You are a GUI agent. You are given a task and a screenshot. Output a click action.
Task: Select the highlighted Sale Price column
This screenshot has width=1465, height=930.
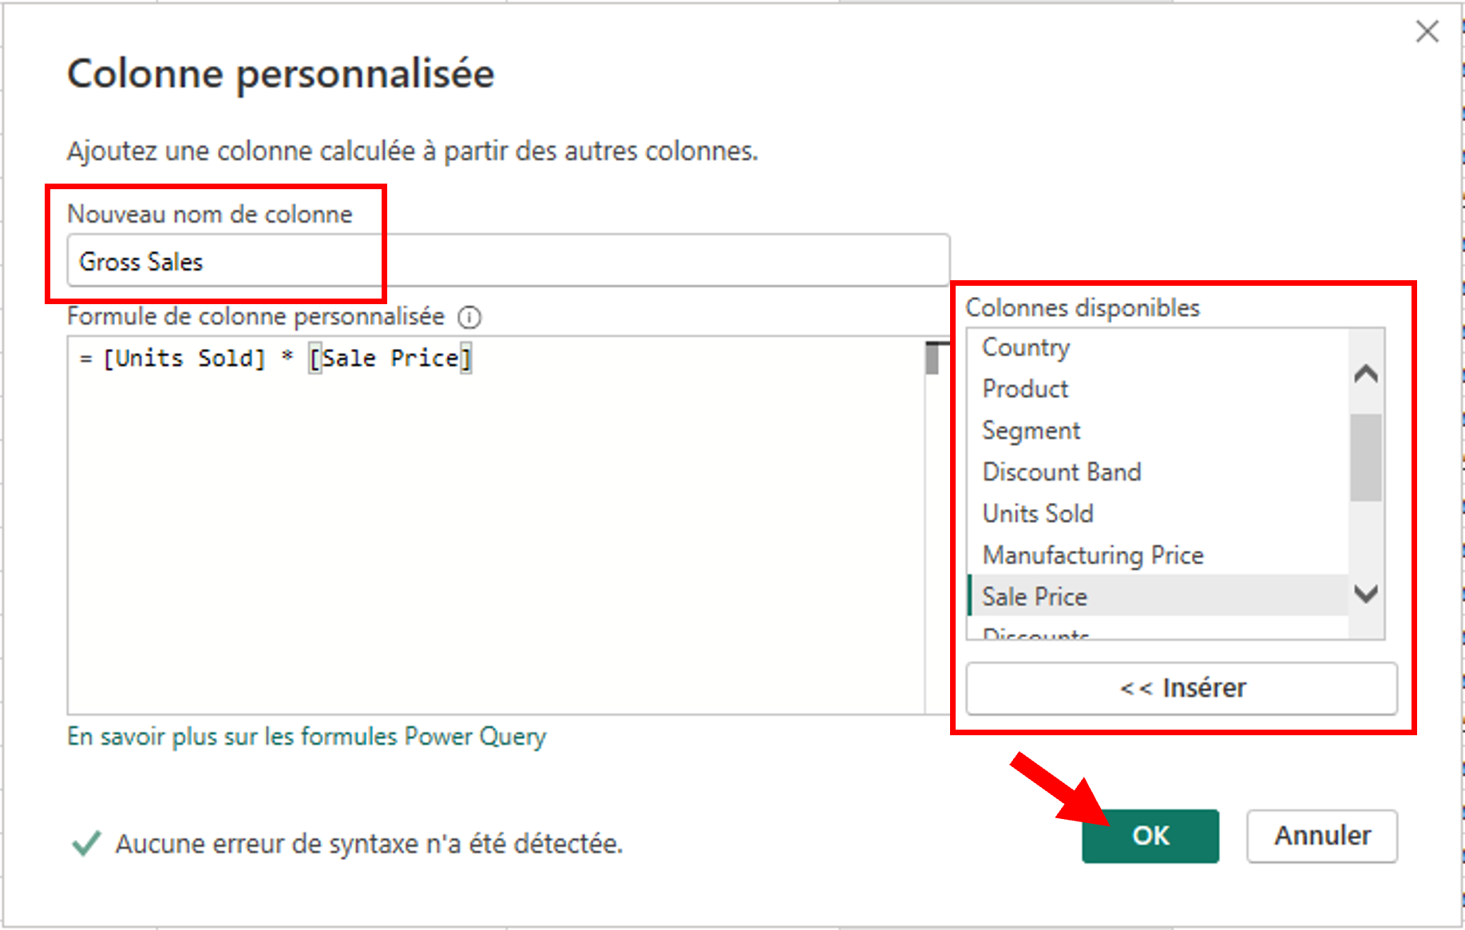tap(1034, 596)
